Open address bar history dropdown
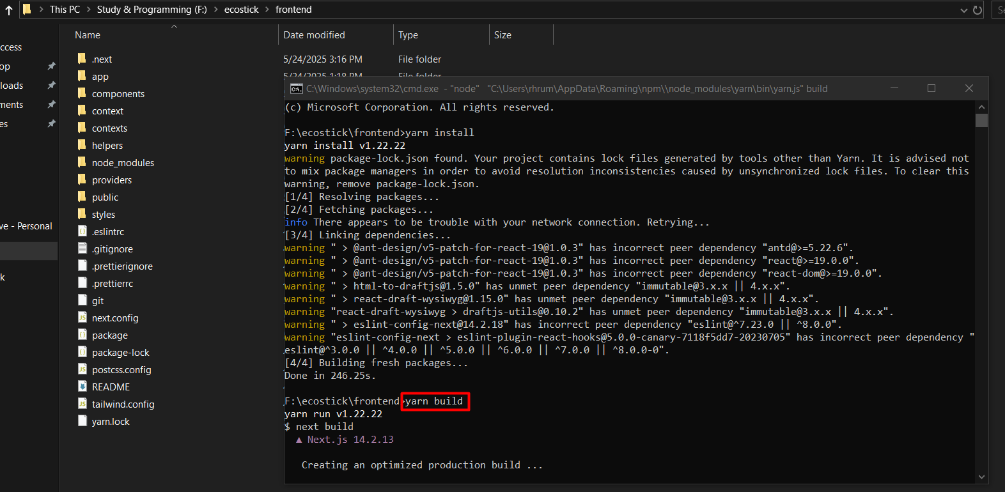The height and width of the screenshot is (492, 1005). (x=963, y=10)
